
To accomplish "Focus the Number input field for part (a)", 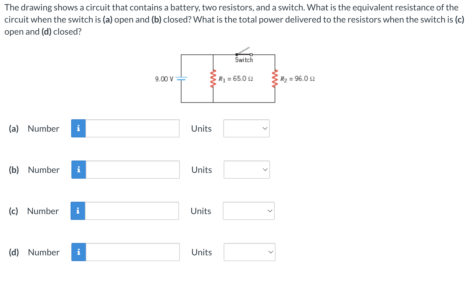I will tap(132, 128).
